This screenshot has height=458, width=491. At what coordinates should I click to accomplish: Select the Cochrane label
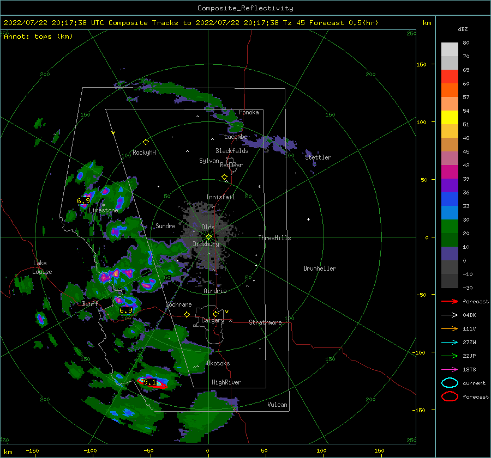[178, 304]
